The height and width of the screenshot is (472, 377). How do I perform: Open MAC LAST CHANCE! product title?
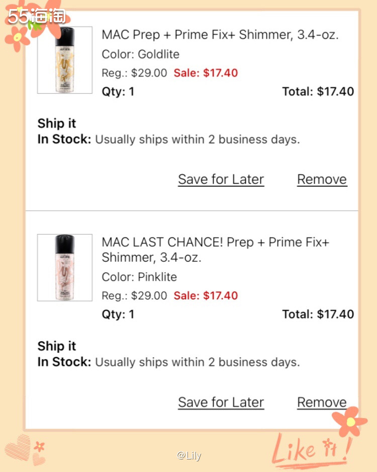tap(215, 250)
